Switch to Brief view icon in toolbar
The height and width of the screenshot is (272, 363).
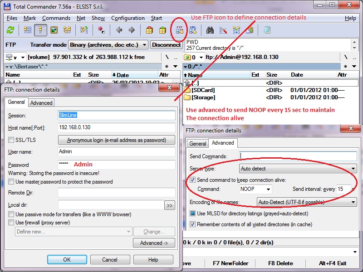(28, 30)
